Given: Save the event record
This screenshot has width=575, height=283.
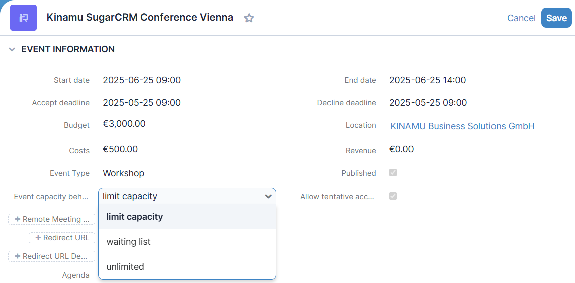Looking at the screenshot, I should [556, 18].
